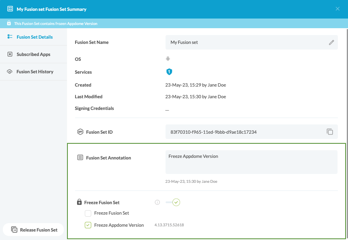Click the info icon next to Freeze Fusion Set
The image size is (348, 240).
point(157,202)
